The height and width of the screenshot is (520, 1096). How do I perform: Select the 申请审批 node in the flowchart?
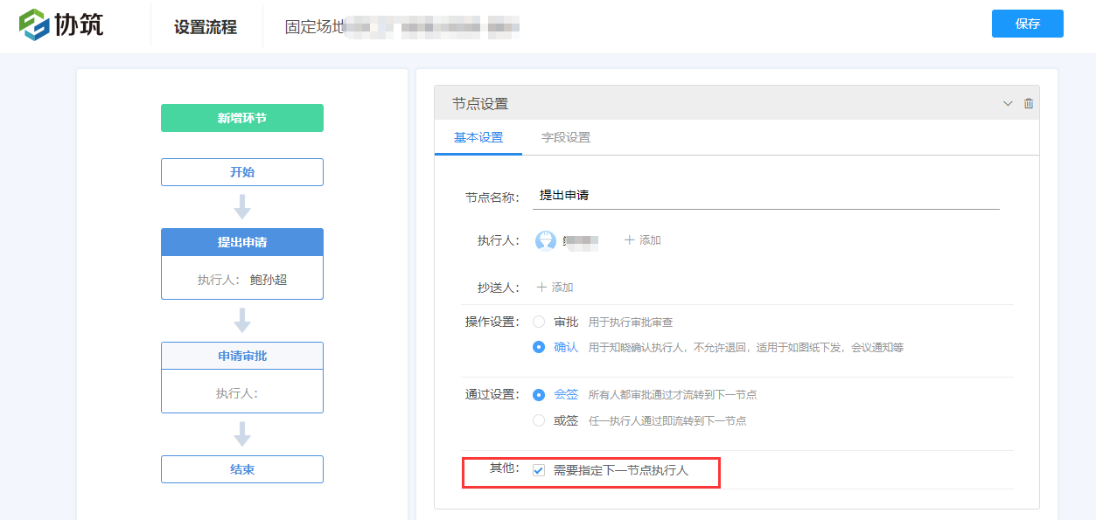242,356
